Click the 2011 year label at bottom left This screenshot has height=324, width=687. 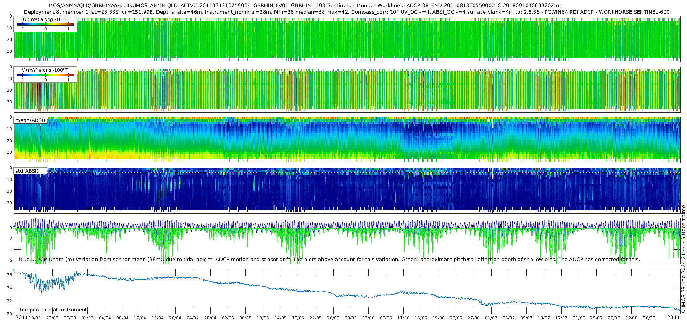(21, 317)
